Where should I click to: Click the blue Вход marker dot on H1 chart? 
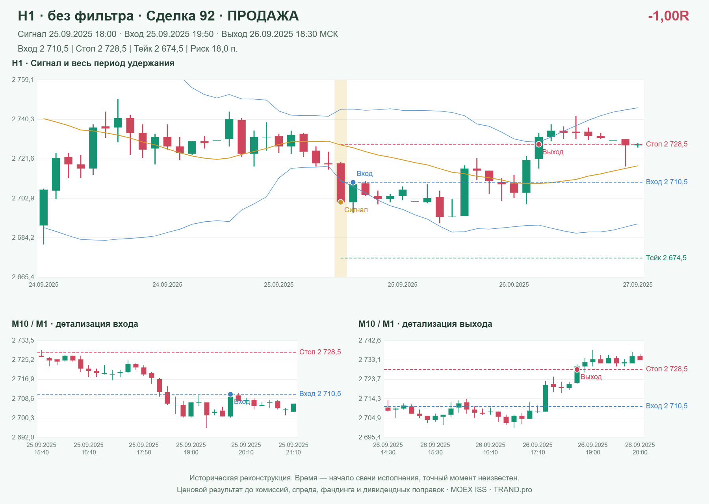[353, 182]
